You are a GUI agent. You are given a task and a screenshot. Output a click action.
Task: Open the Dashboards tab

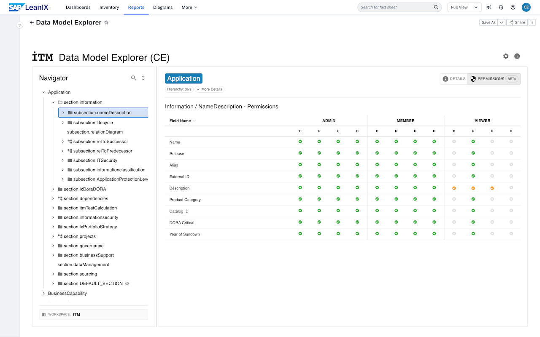tap(78, 7)
